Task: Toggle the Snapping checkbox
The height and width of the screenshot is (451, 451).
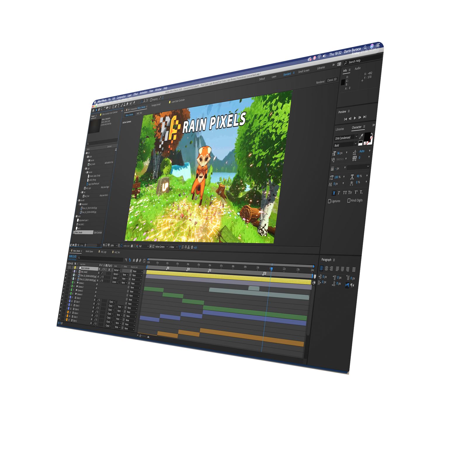Action: [151, 100]
